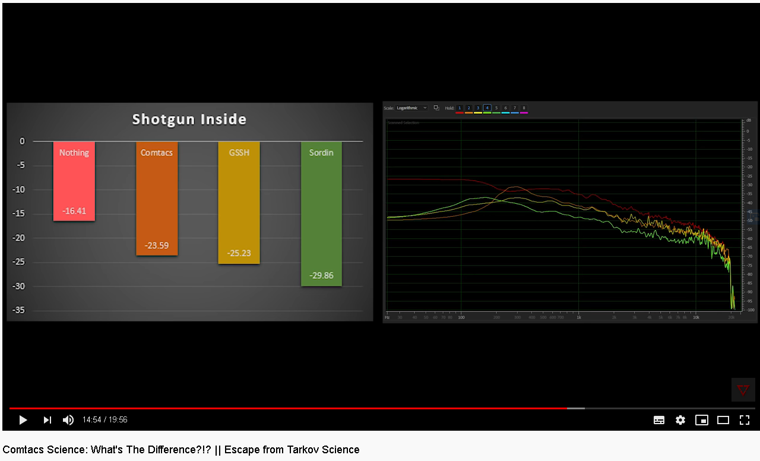760x461 pixels.
Task: Play the video
Action: (23, 420)
